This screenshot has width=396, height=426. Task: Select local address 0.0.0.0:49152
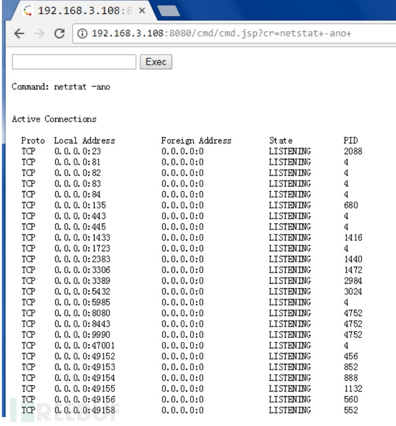tap(84, 356)
